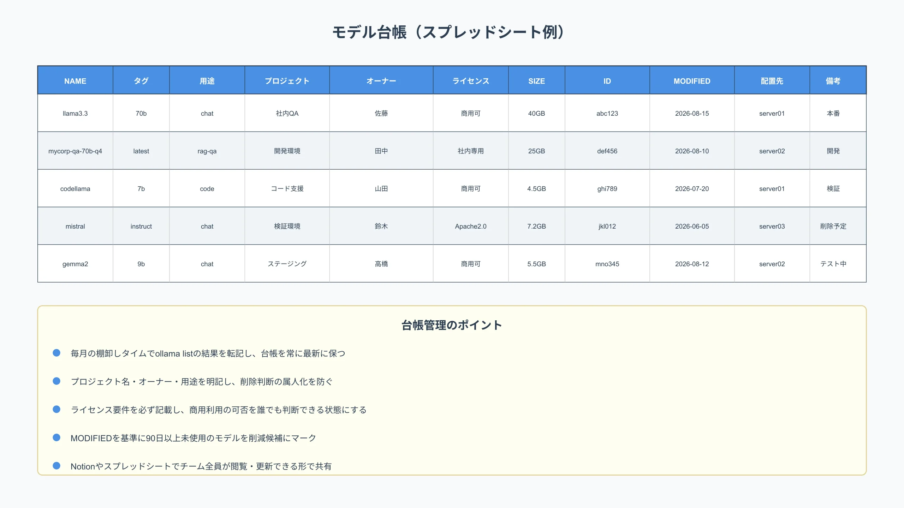This screenshot has width=904, height=508.
Task: Click the ライセンス column header
Action: (x=471, y=81)
